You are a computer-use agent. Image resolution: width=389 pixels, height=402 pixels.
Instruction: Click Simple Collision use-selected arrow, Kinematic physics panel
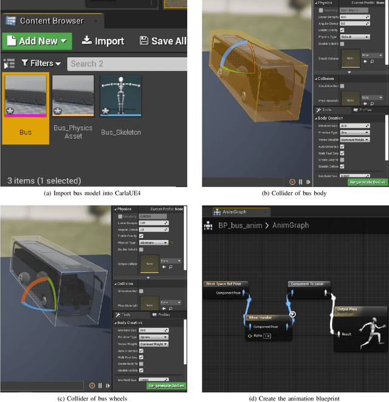click(x=164, y=267)
